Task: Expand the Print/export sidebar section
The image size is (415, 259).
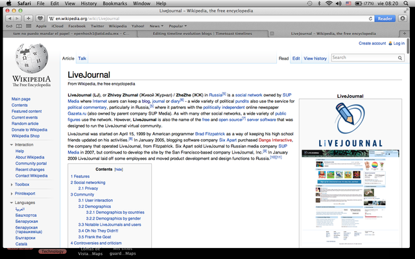Action: click(x=12, y=194)
